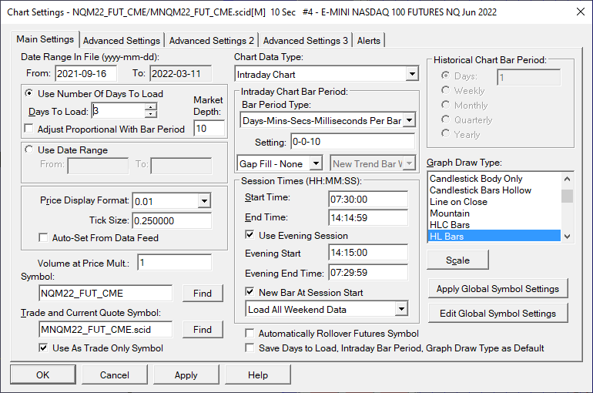Open the Chart Data Type dropdown

(412, 74)
